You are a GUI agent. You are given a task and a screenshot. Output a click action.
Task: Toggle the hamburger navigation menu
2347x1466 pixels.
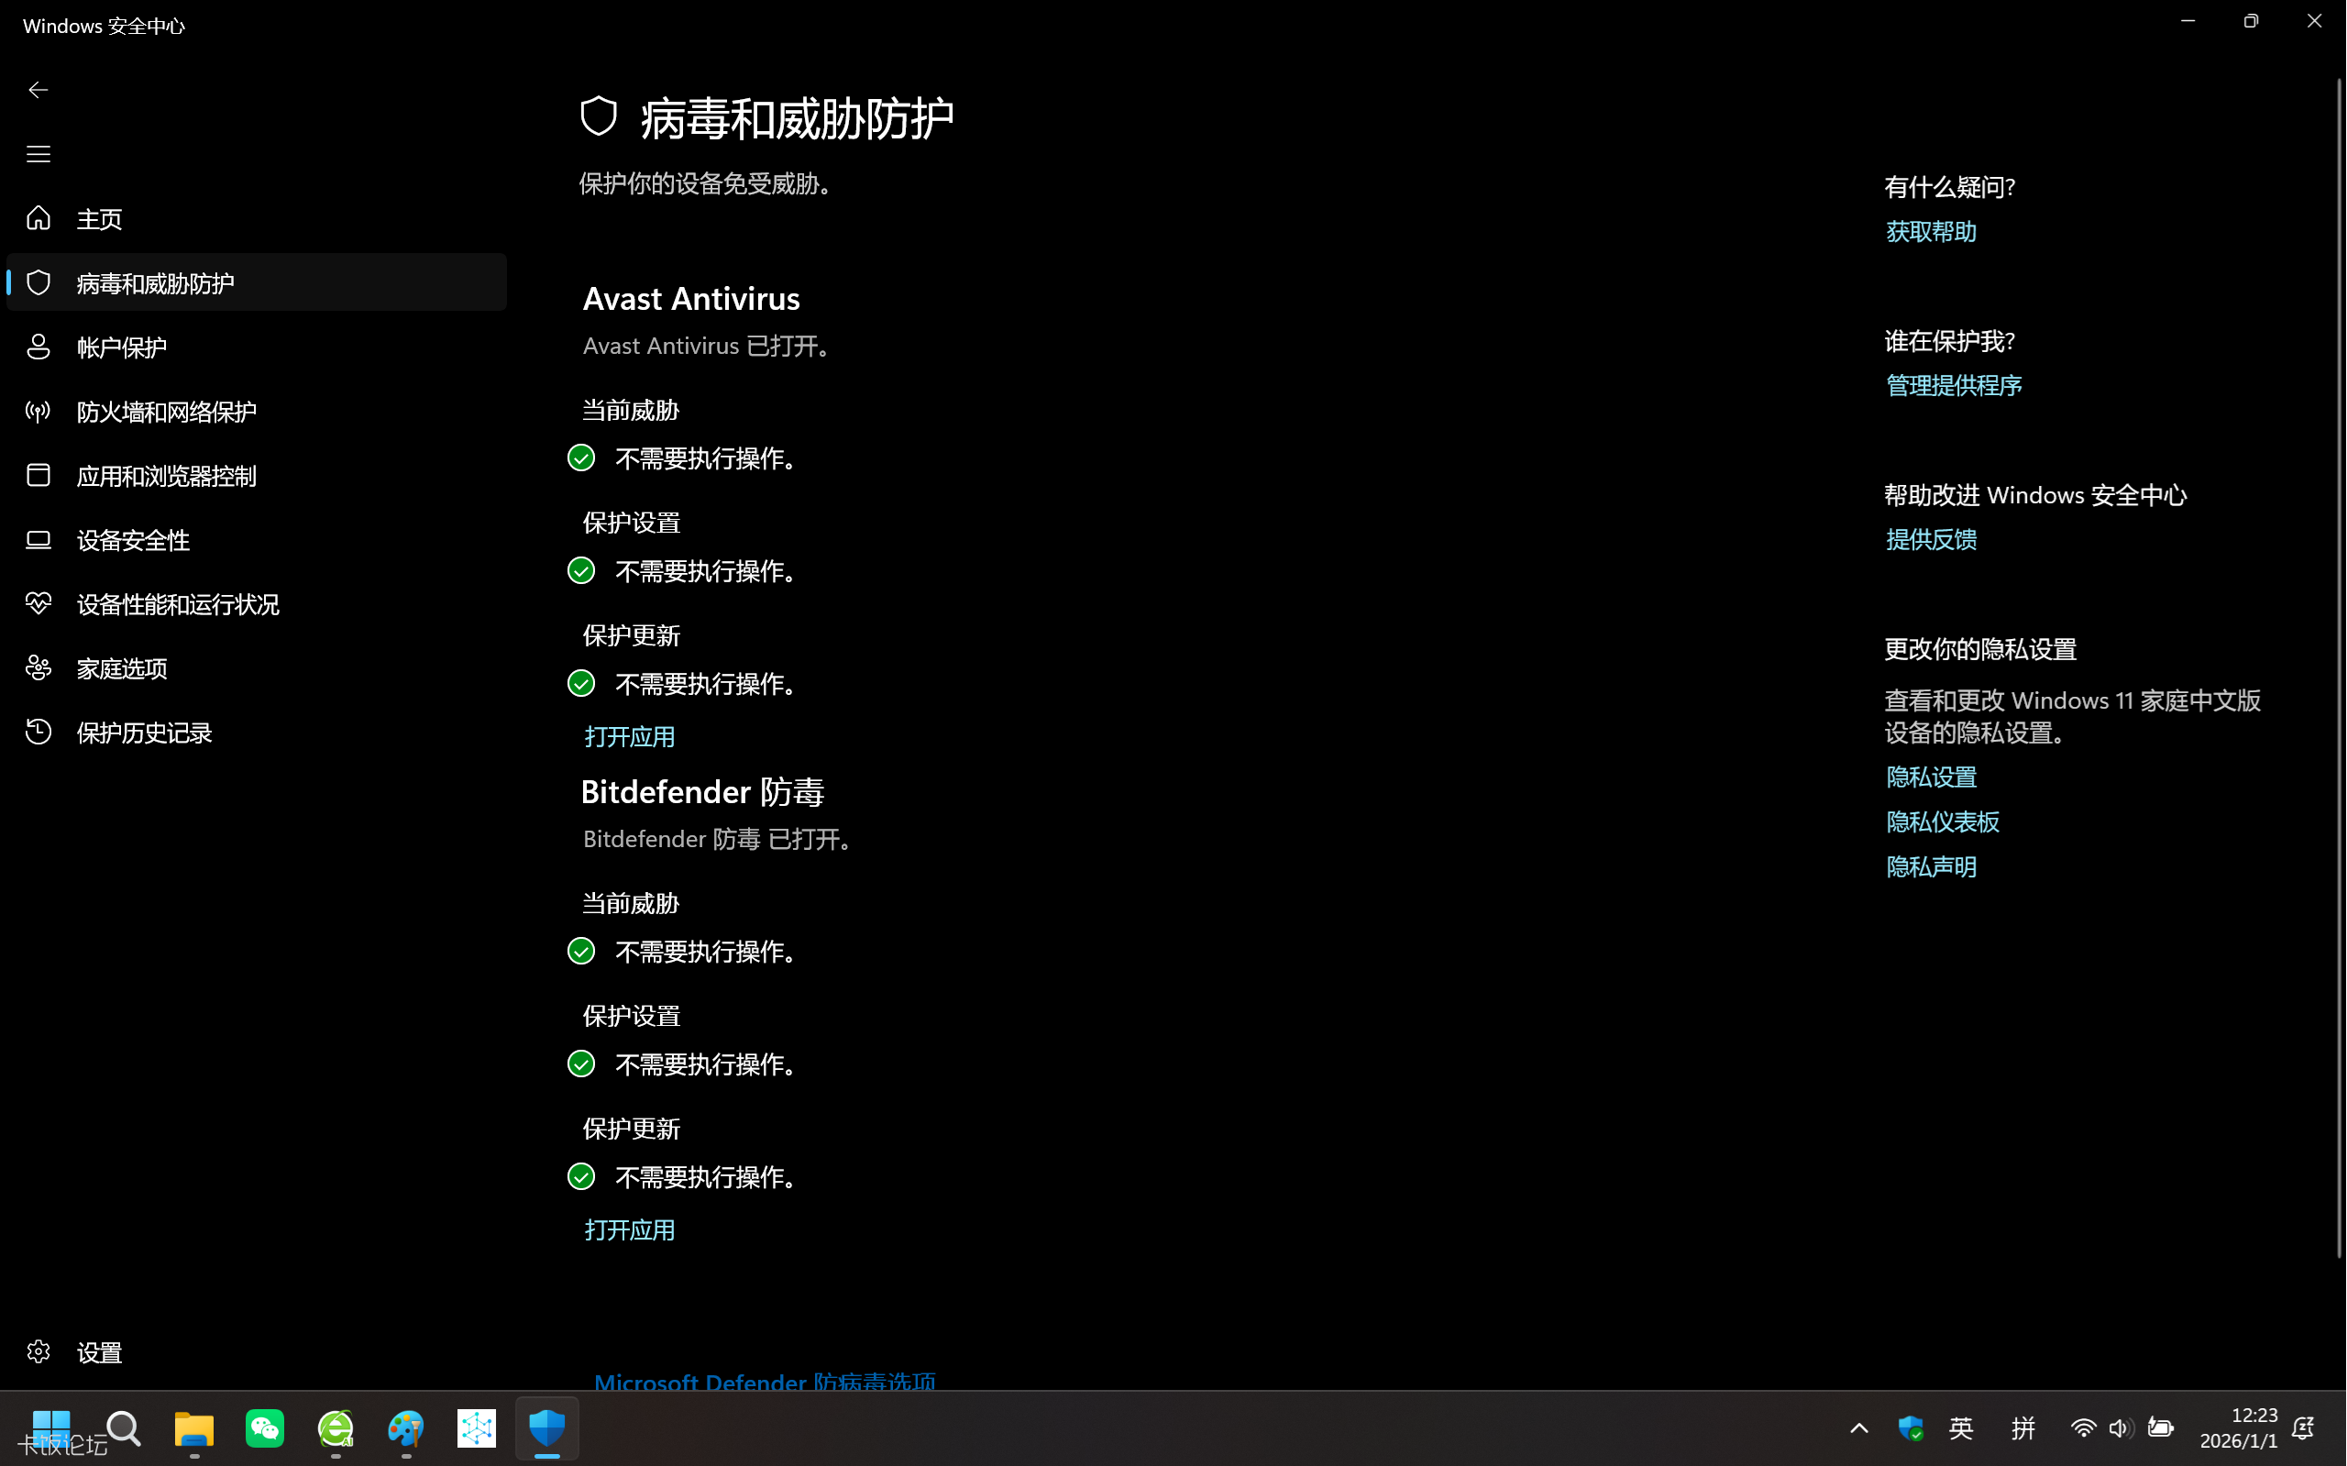(38, 154)
